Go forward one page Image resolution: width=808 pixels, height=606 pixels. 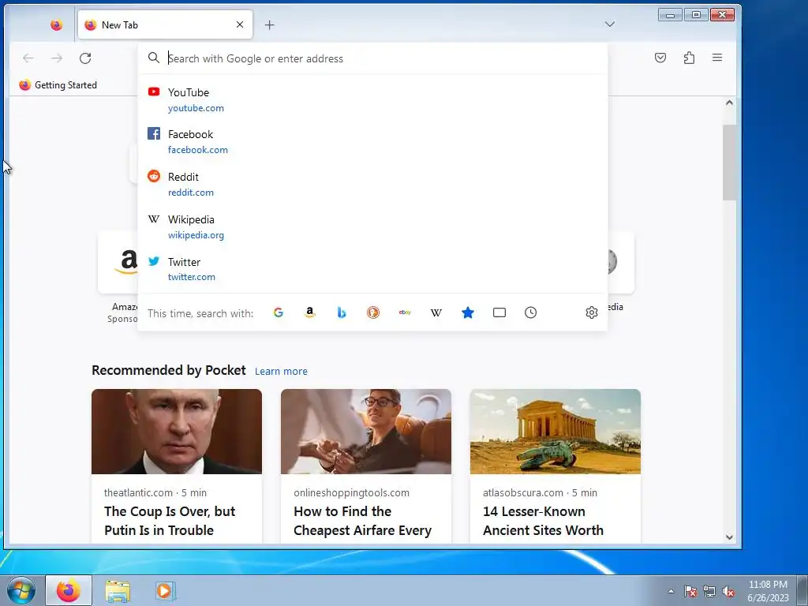(57, 58)
